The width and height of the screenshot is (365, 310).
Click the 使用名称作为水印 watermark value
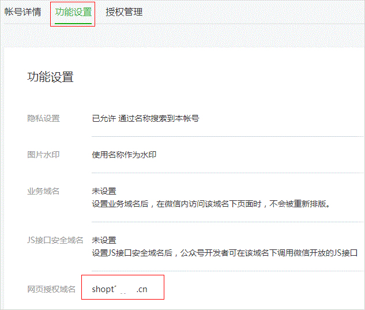point(124,155)
